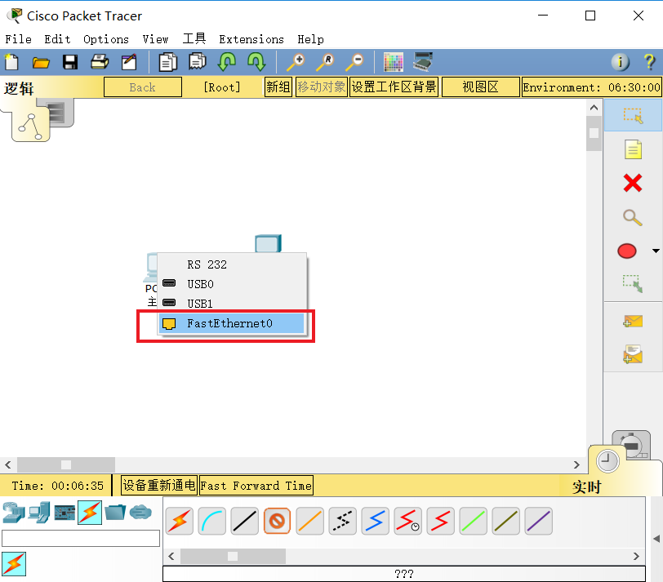Click the Redo green arrow
Viewport: 663px width, 582px height.
click(256, 62)
